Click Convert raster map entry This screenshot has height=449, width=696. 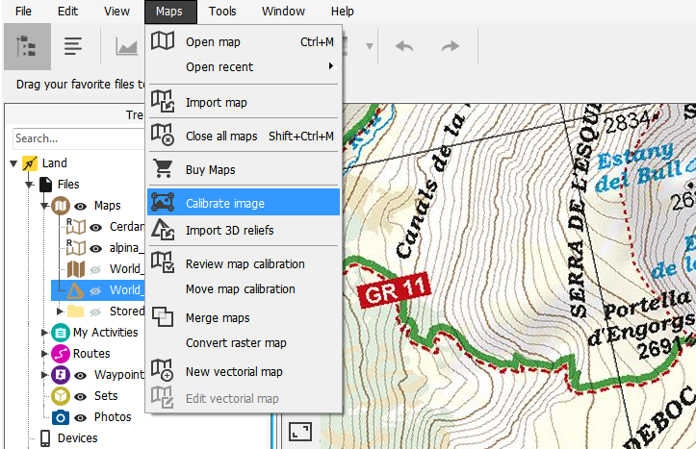coord(236,342)
